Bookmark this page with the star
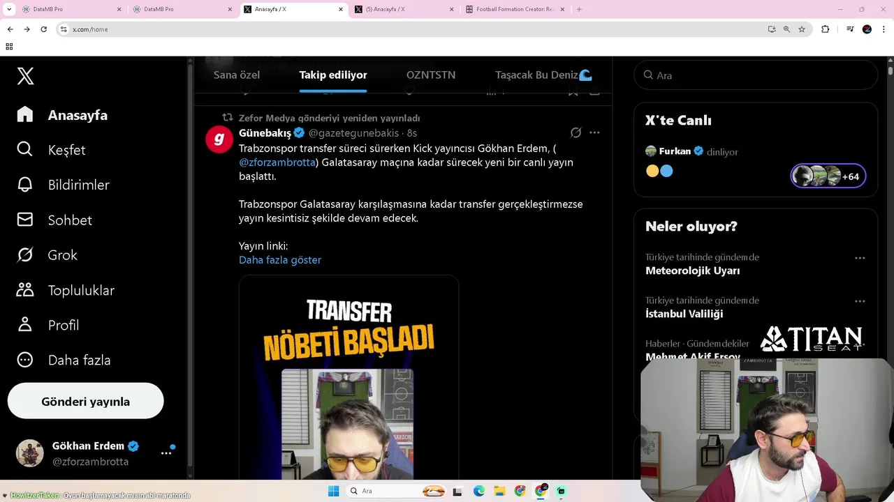894x502 pixels. tap(802, 29)
